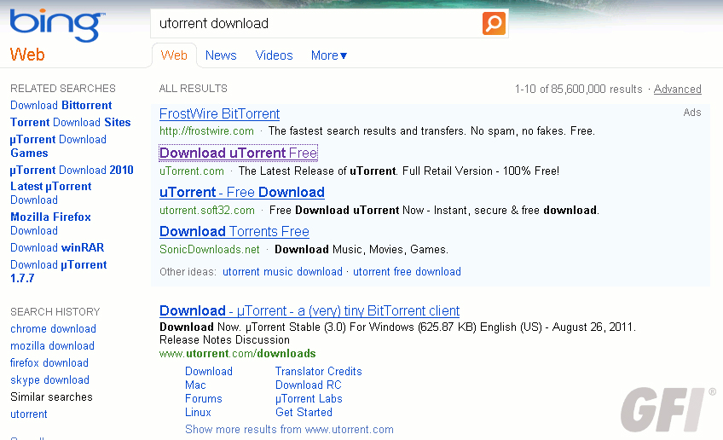
Task: Reopen the 'mozilla download' history search
Action: 52,346
